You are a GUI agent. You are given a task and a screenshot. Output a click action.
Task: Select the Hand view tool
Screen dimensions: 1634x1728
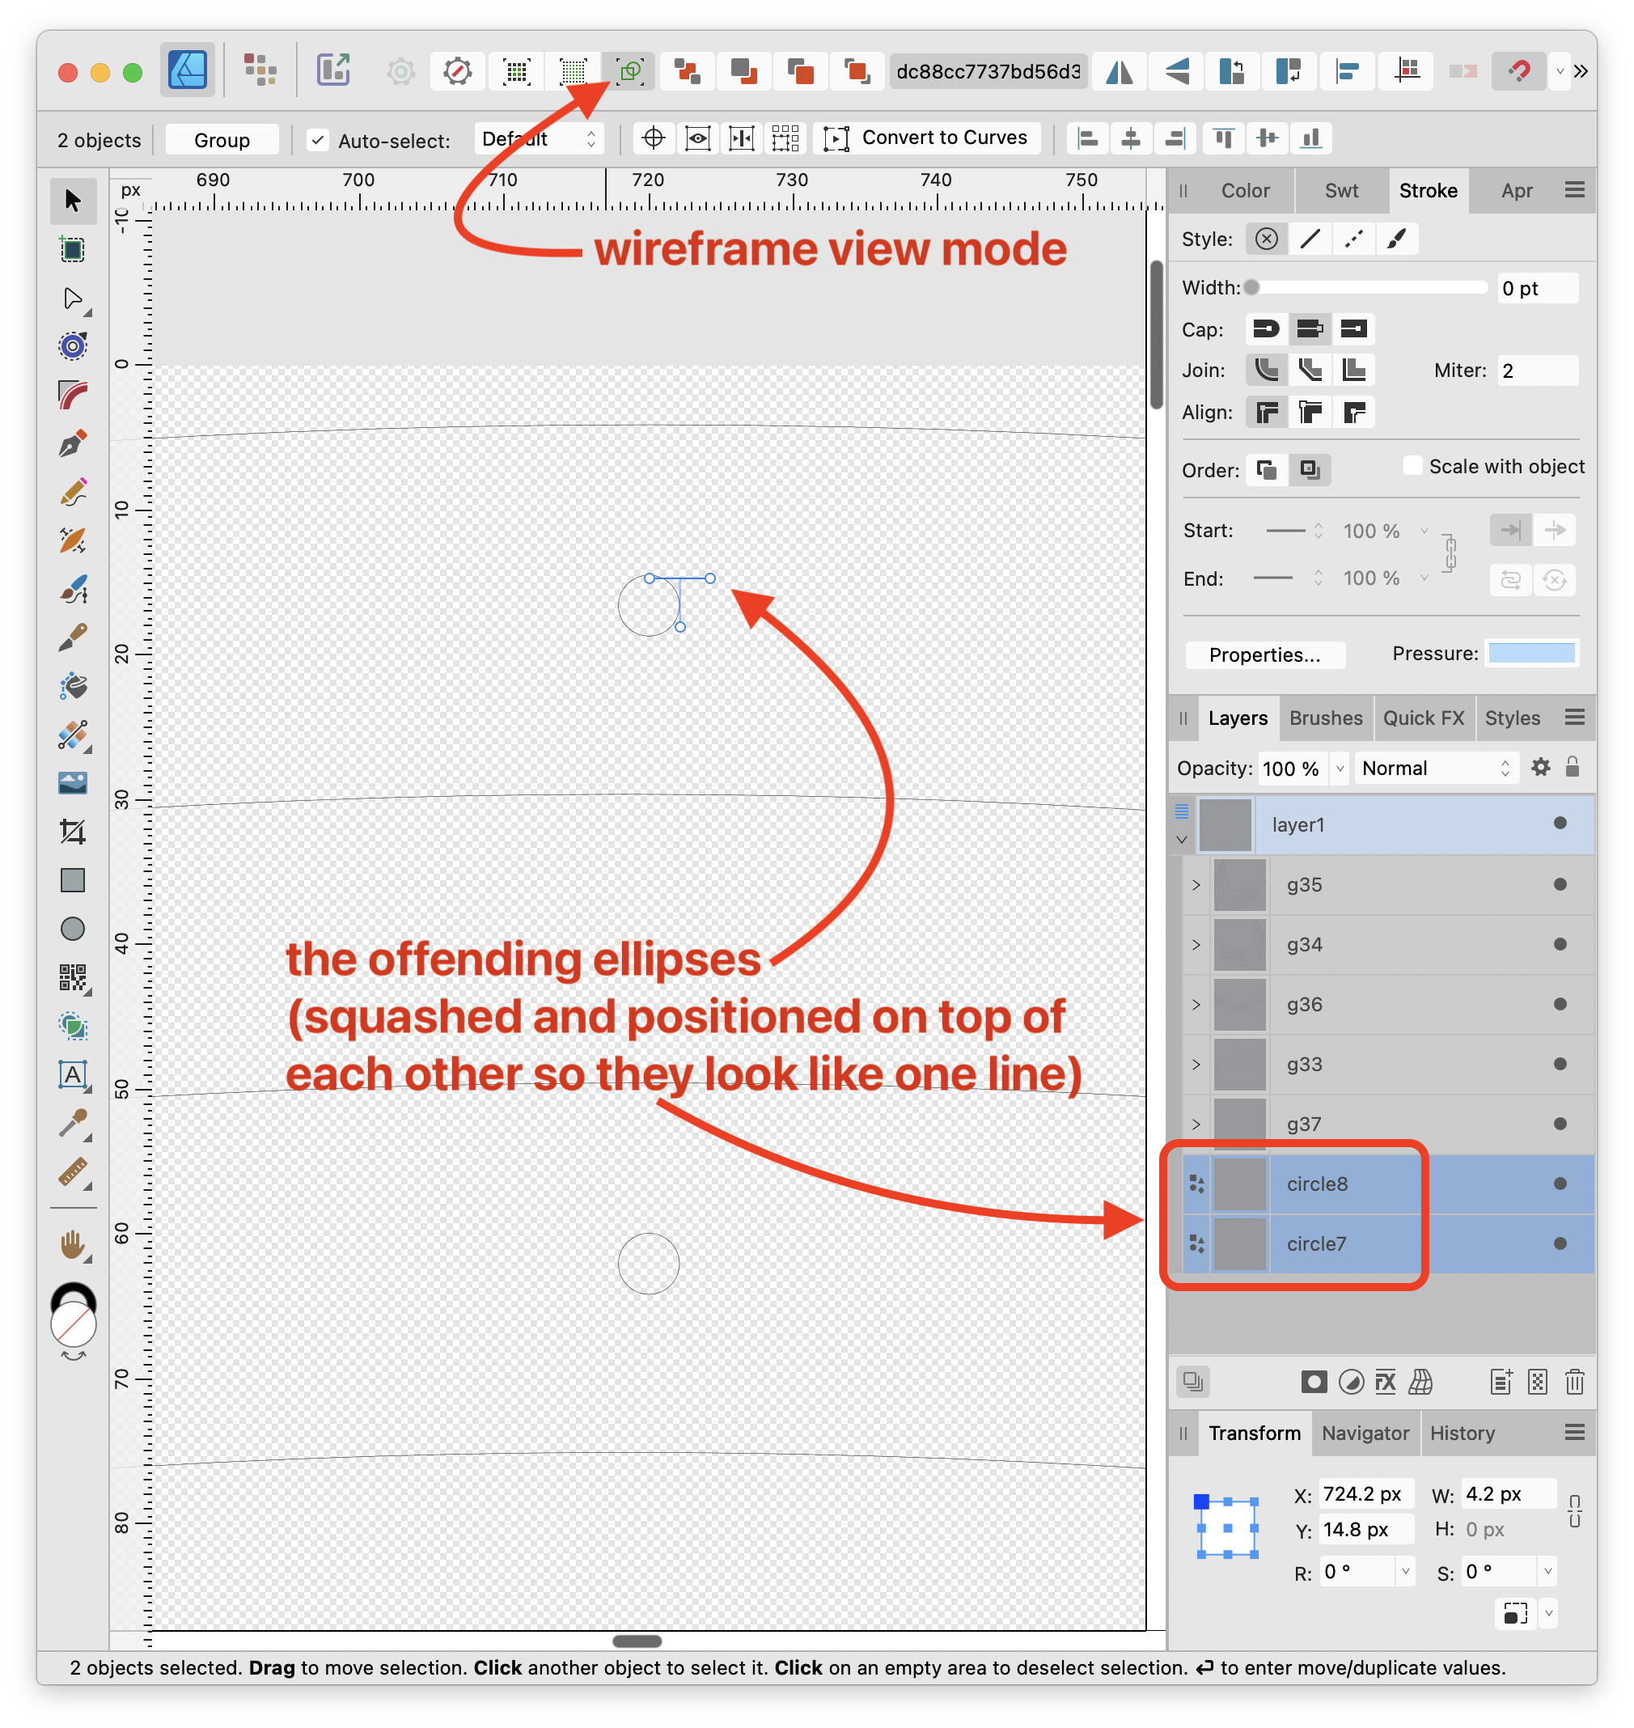tap(73, 1246)
